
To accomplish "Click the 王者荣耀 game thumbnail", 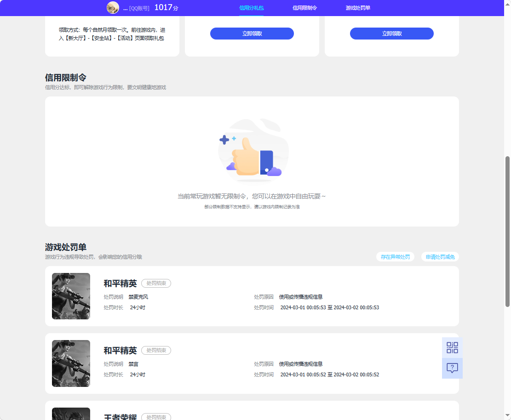I will (71, 414).
